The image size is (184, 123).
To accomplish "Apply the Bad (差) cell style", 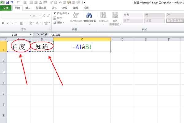I will click(x=155, y=15).
